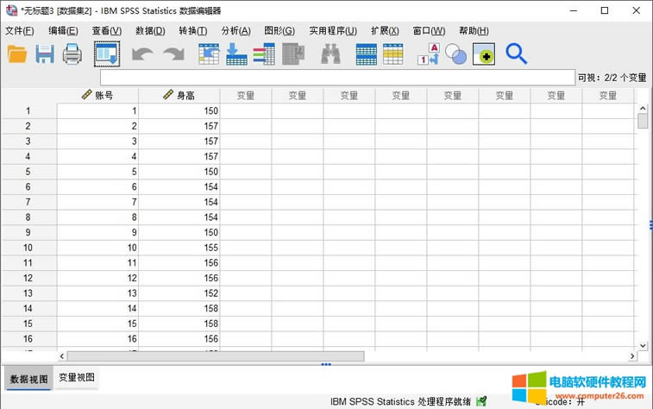
Task: Search with the magnifier icon
Action: pyautogui.click(x=517, y=54)
